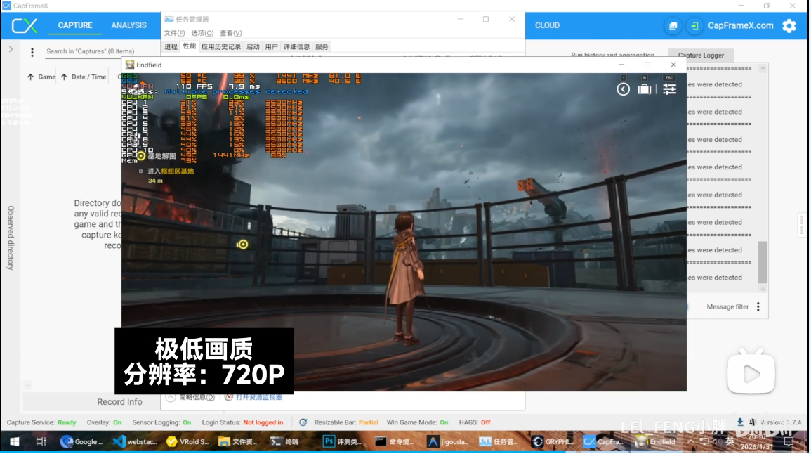Open 命令提示符 from taskbar
Viewport: 811px width, 454px height.
click(394, 442)
